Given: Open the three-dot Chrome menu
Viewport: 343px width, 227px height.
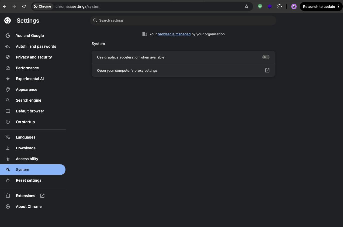Looking at the screenshot, I should 339,6.
